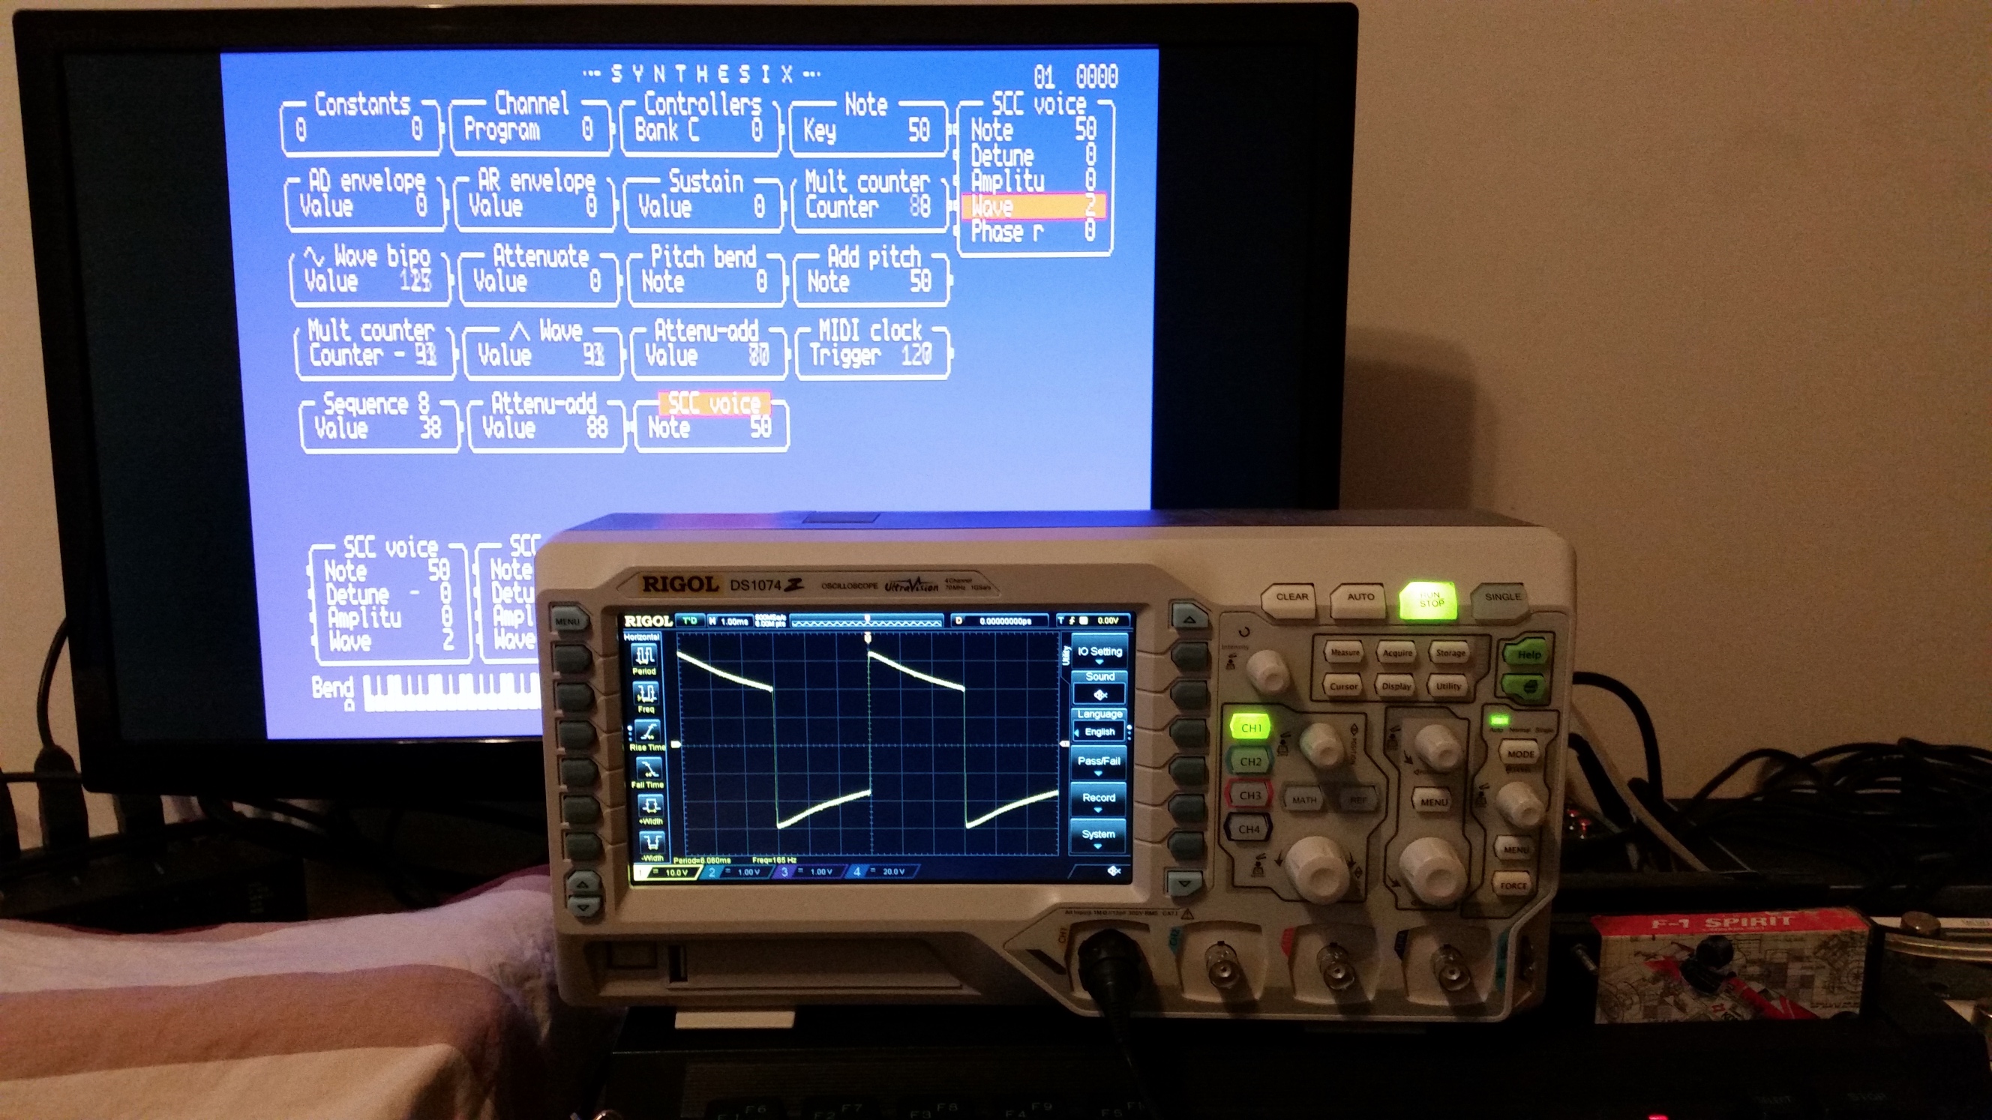Expand the IO Setting submenu
Screen dimensions: 1992x1120
click(1100, 652)
